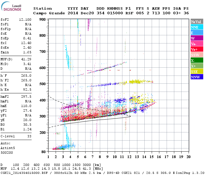Screen dimensions: 205x175
Task: Click the M(D) value 3.41
Action: pyautogui.click(x=27, y=64)
